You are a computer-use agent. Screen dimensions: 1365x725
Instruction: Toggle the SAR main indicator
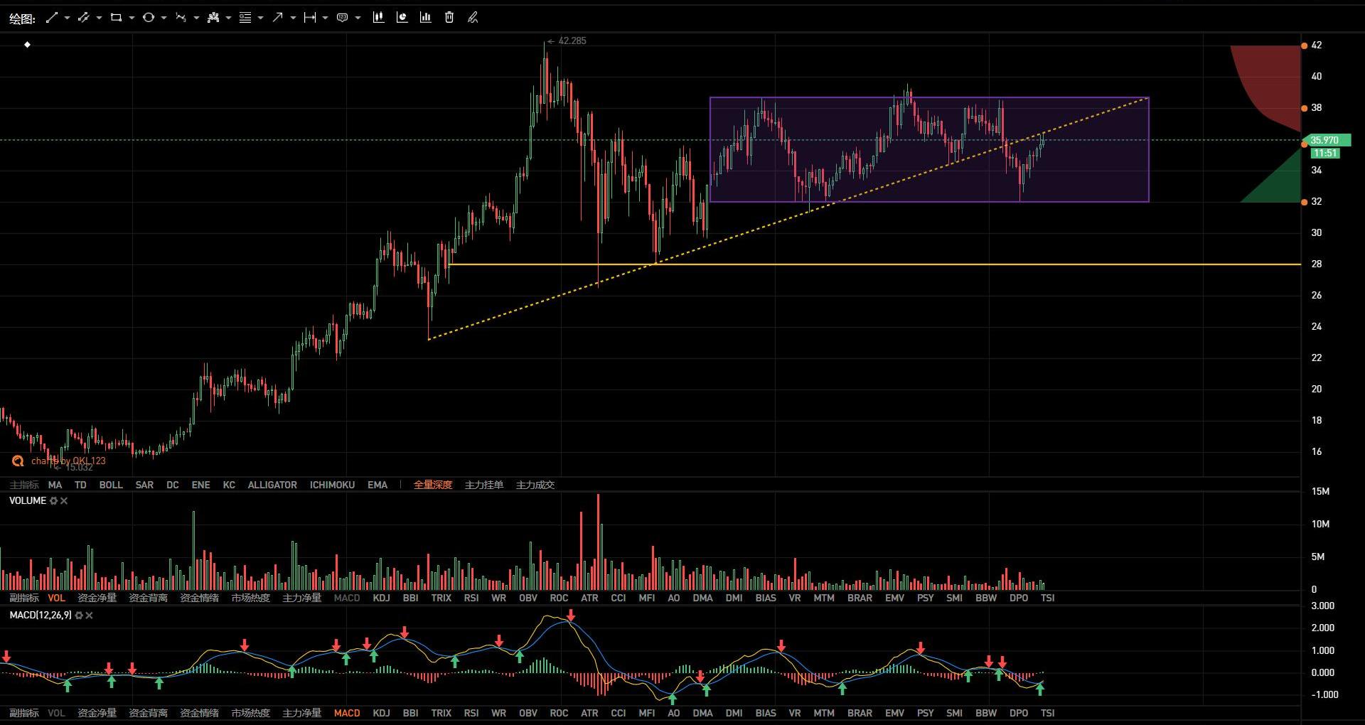(x=144, y=485)
